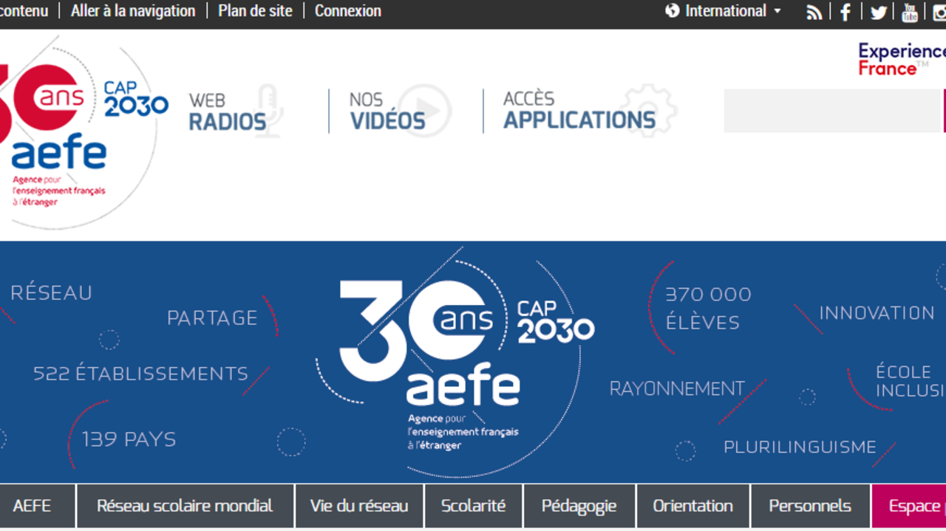This screenshot has width=946, height=531.
Task: Expand the Réseau scolaire mondial menu
Action: pyautogui.click(x=185, y=506)
